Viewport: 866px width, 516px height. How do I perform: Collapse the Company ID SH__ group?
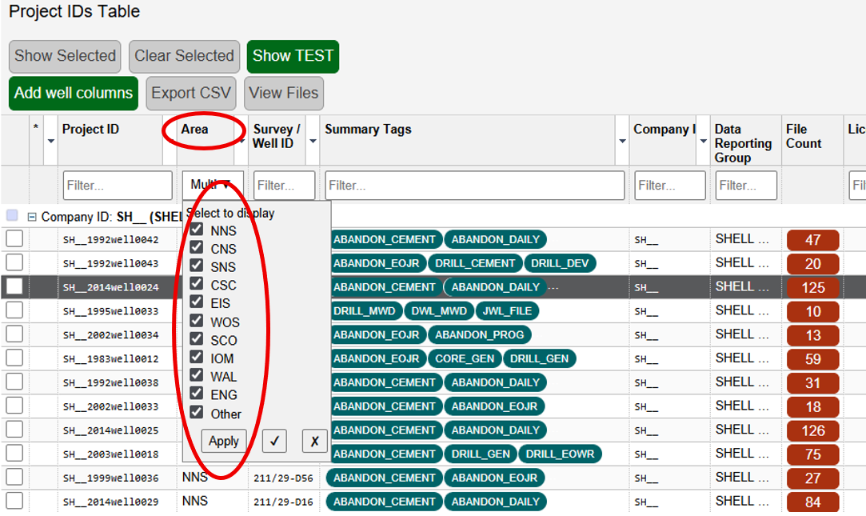pyautogui.click(x=32, y=217)
